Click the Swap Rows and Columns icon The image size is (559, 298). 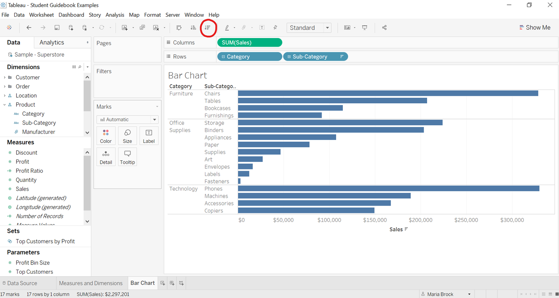179,27
